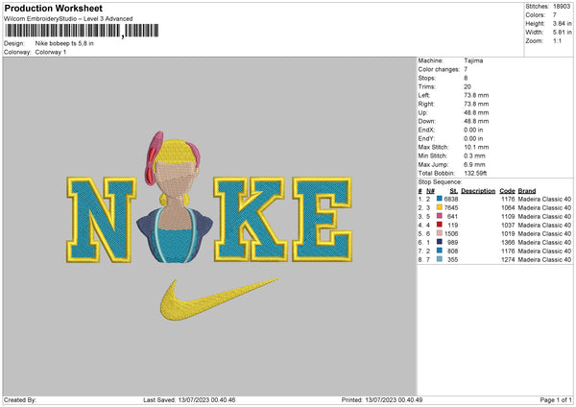
Task: Click the Brand column header
Action: coord(527,191)
